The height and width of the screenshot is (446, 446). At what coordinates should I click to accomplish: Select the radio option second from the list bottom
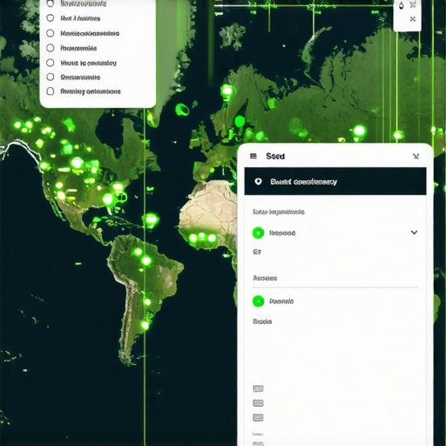click(x=51, y=77)
